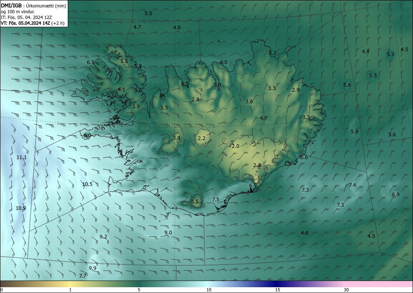Click the 4.1 value label

[x=121, y=89]
